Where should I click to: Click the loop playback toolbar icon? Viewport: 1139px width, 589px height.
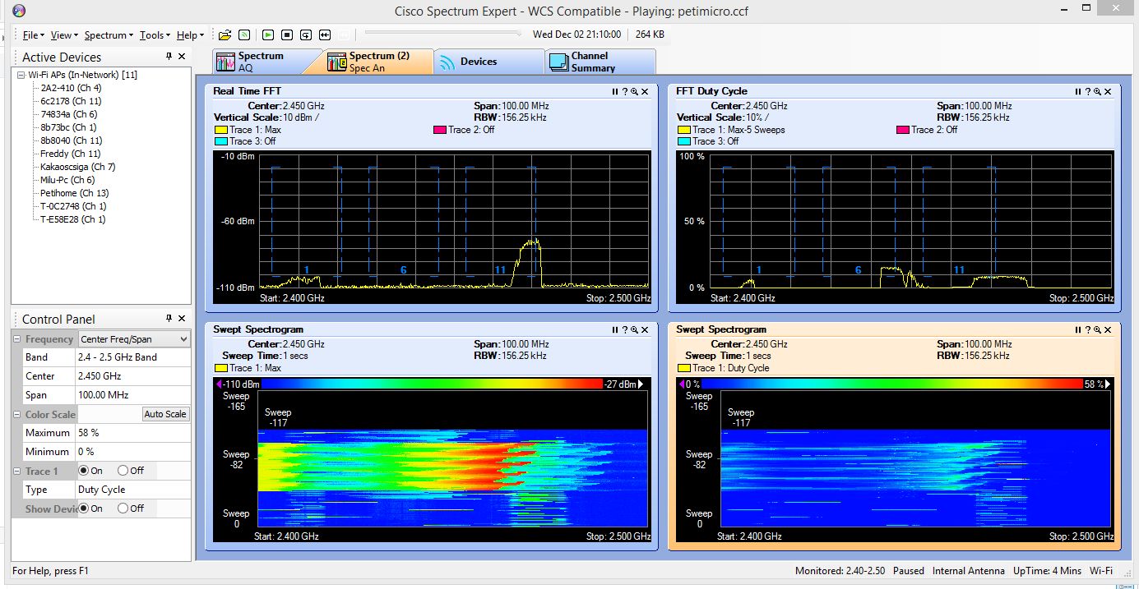306,35
